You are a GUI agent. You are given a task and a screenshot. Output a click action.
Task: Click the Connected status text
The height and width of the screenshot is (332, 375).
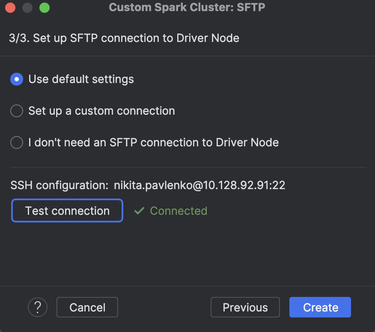click(179, 210)
